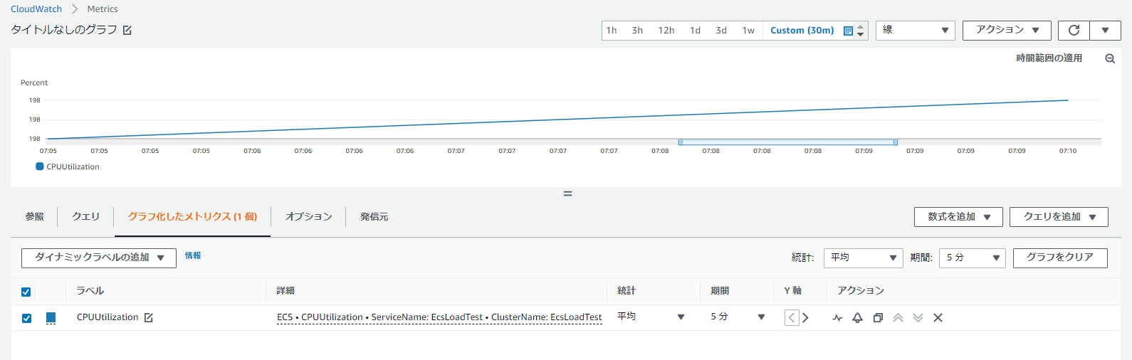Click the edit graph title pencil icon
Screen dimensions: 1132x360
coord(127,31)
